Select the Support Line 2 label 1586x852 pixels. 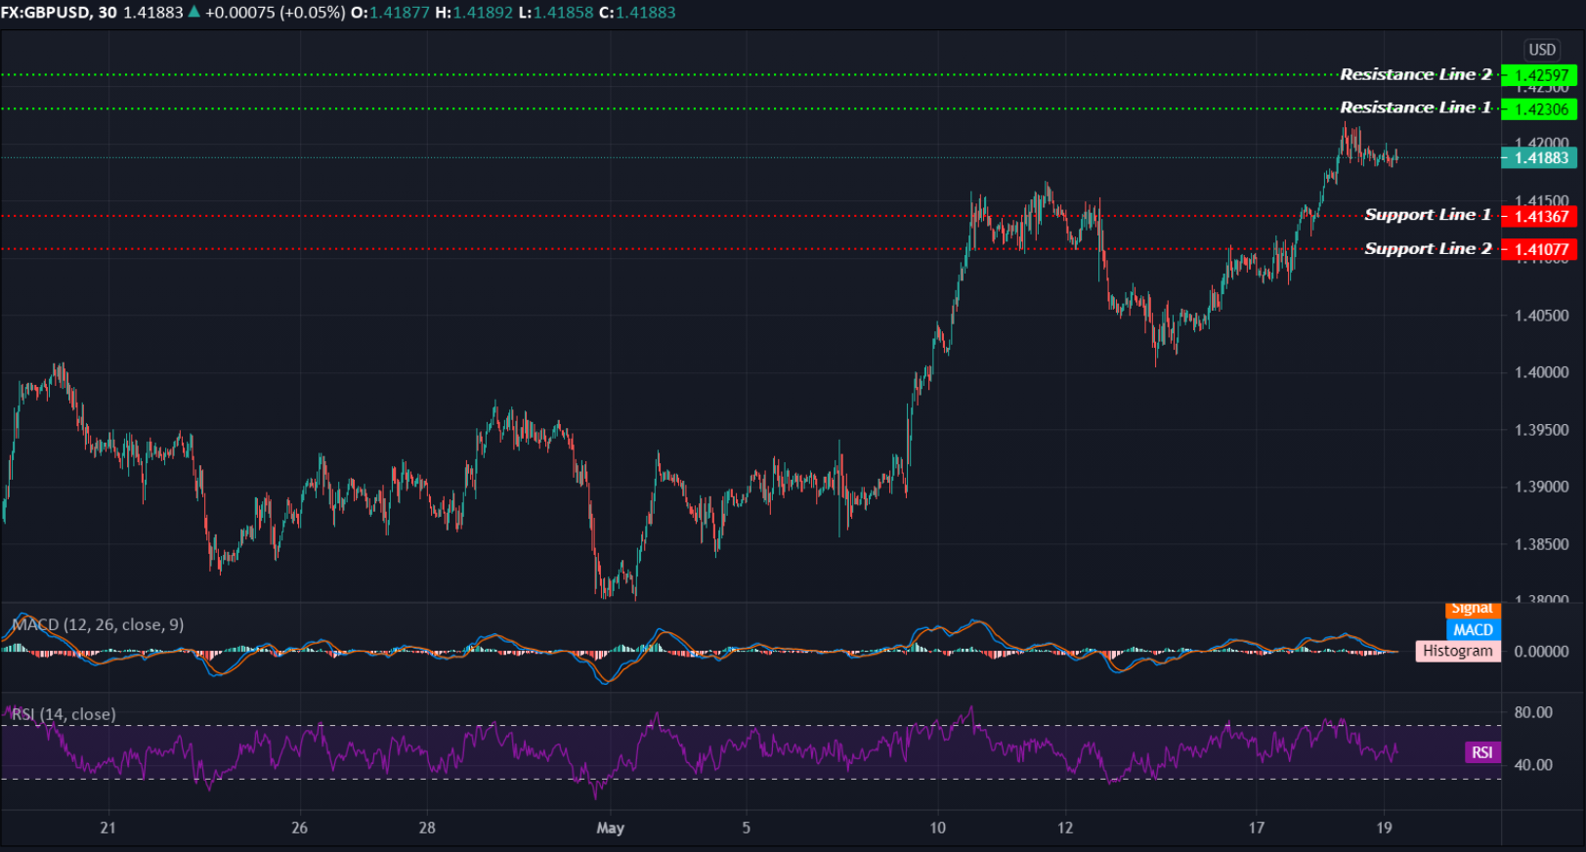tap(1428, 248)
